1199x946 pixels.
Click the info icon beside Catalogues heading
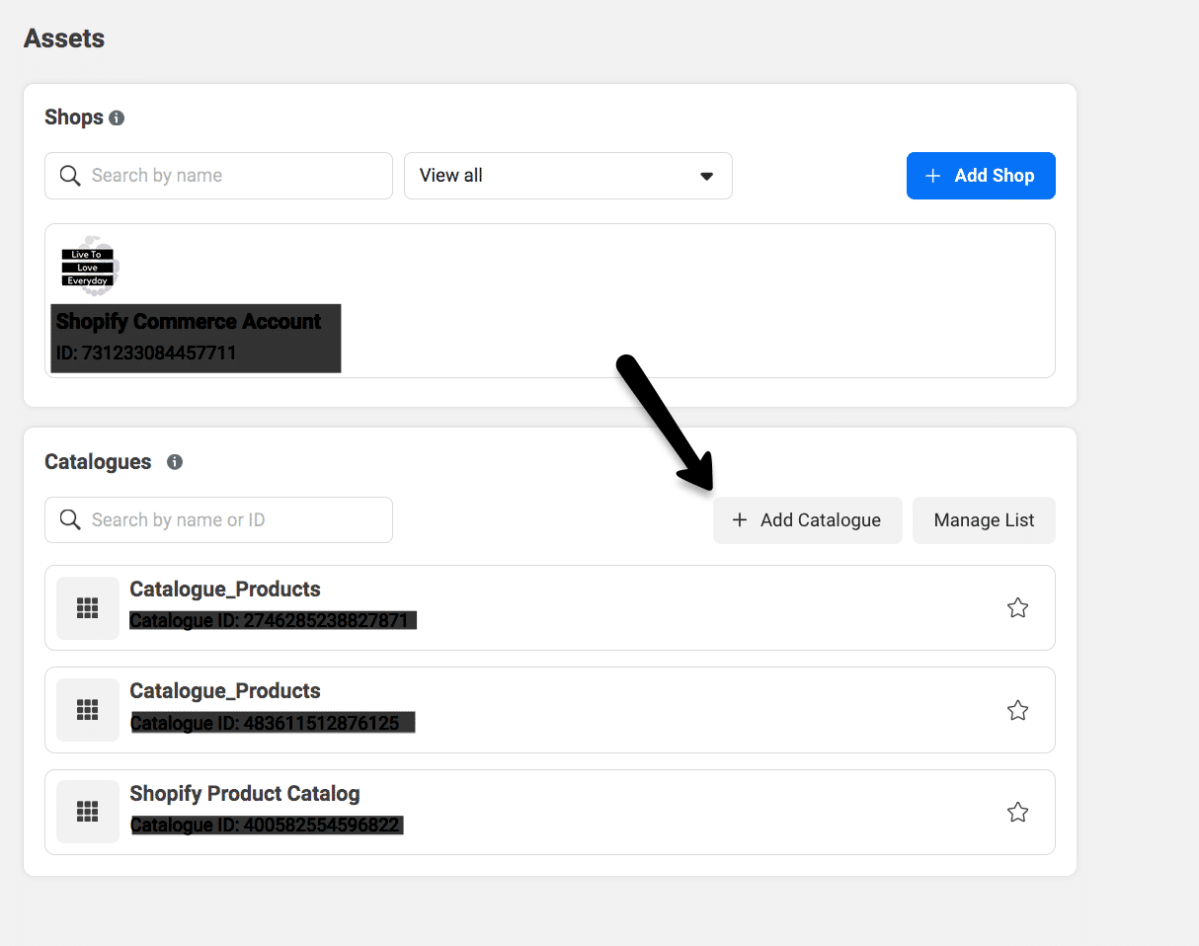[x=175, y=462]
